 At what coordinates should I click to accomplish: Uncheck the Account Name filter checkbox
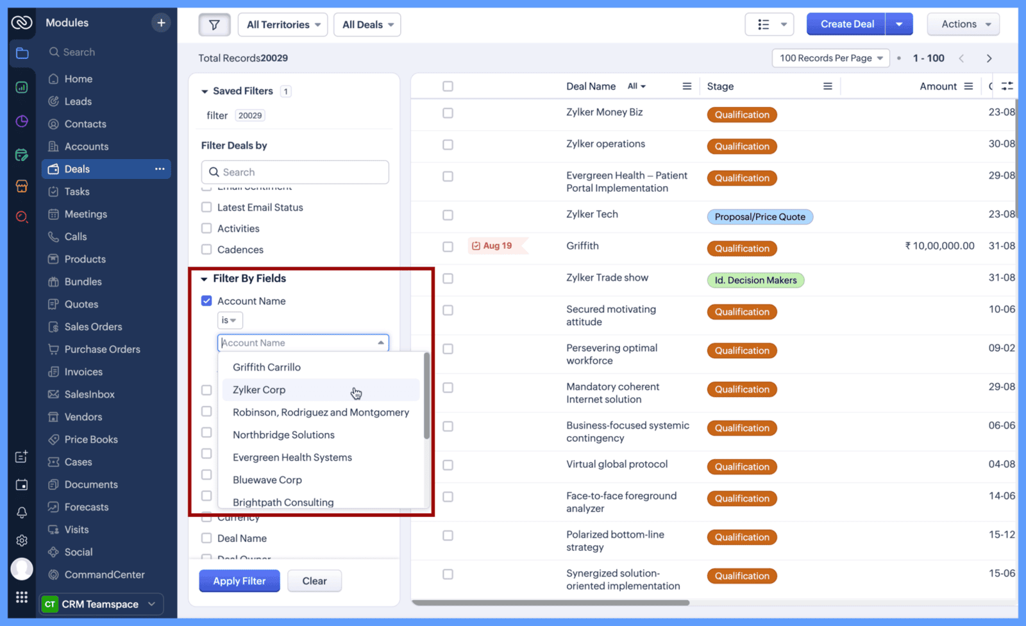coord(206,301)
